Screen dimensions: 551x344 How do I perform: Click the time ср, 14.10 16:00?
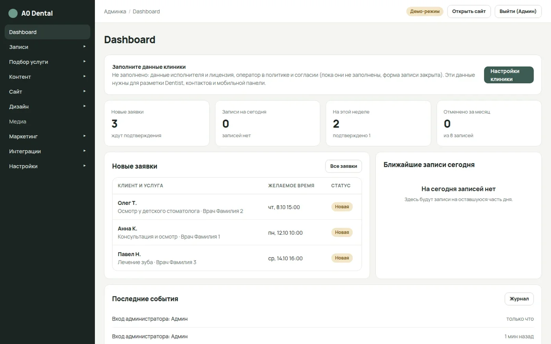(285, 258)
